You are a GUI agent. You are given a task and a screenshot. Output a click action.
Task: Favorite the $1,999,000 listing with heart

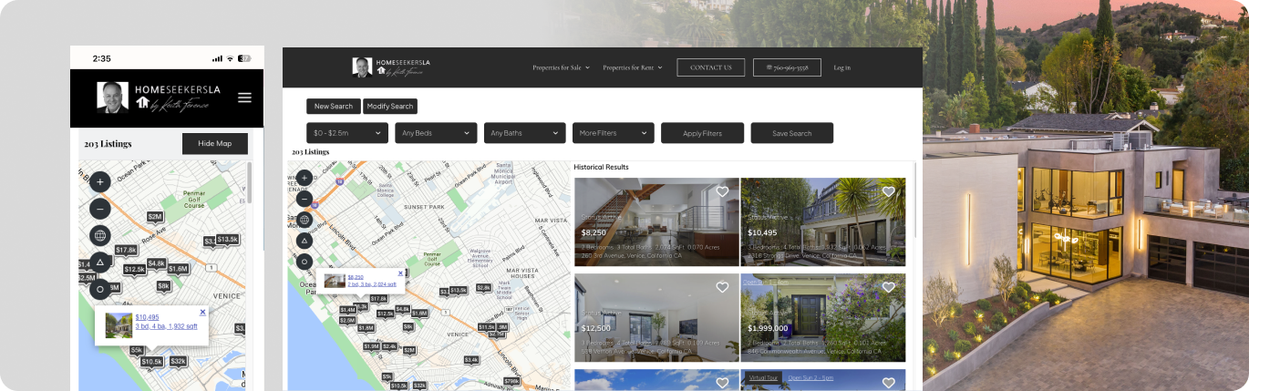(x=889, y=287)
